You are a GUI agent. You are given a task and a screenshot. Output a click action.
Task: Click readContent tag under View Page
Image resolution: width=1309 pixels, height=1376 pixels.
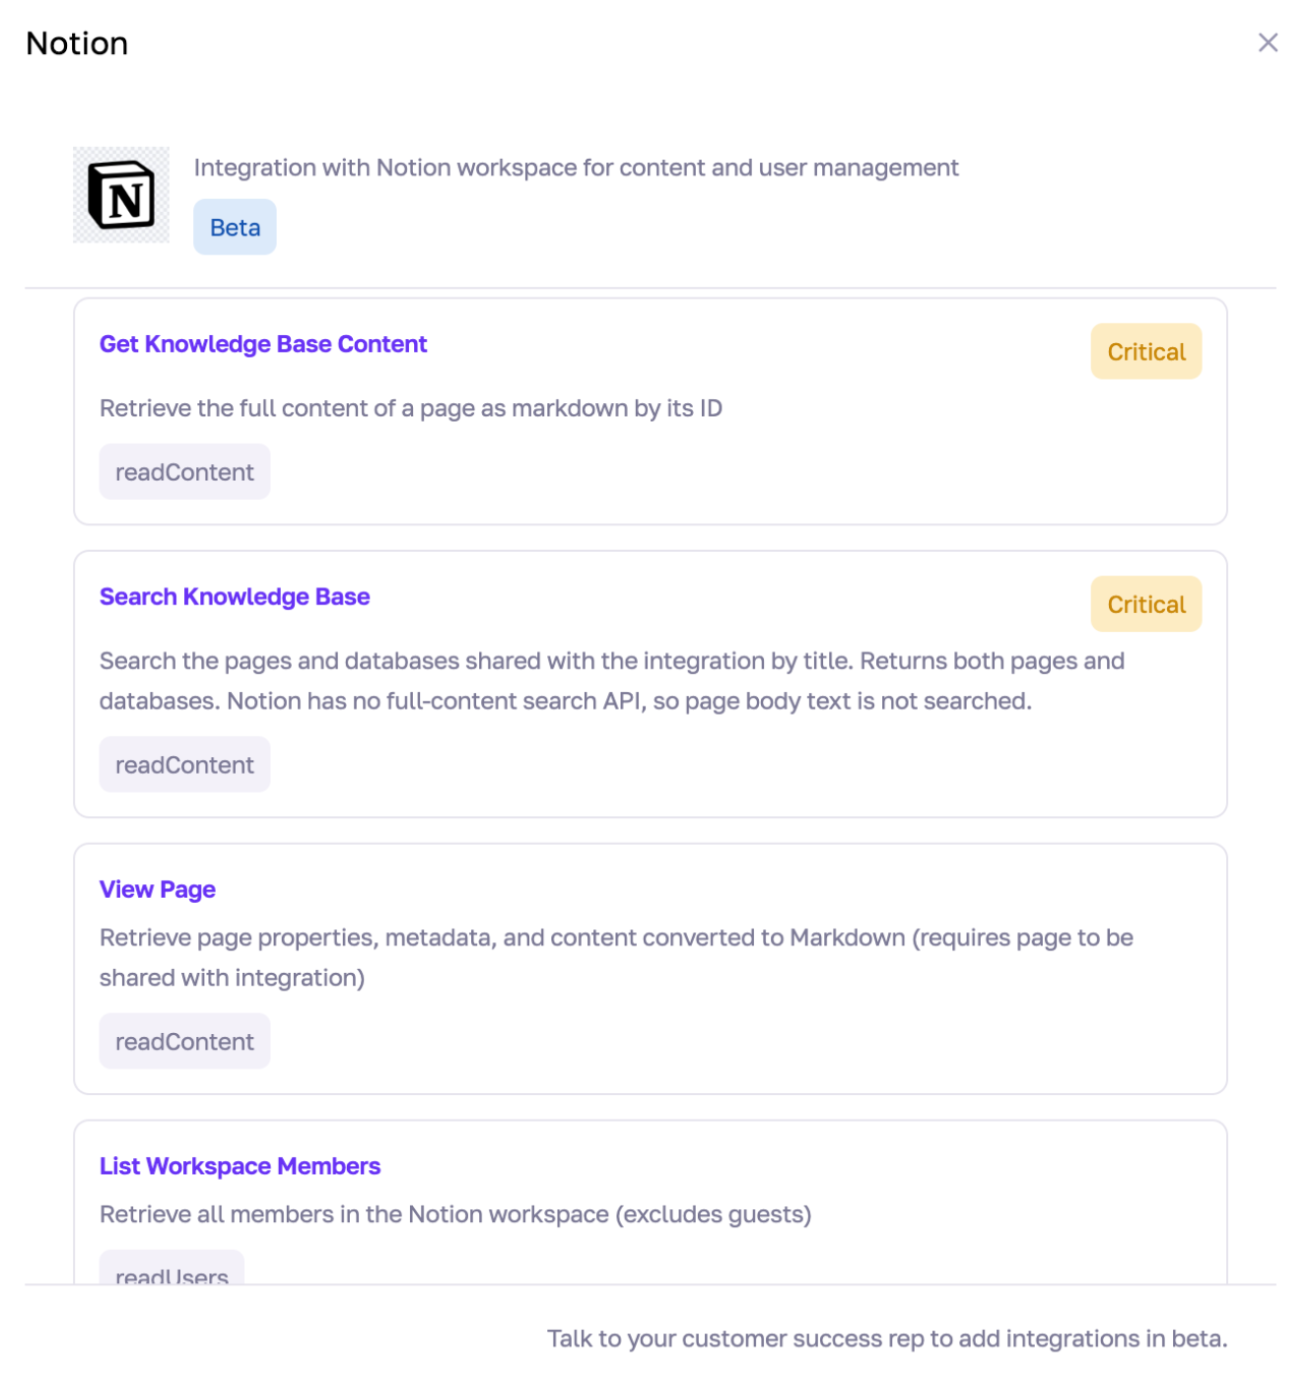pos(184,1042)
